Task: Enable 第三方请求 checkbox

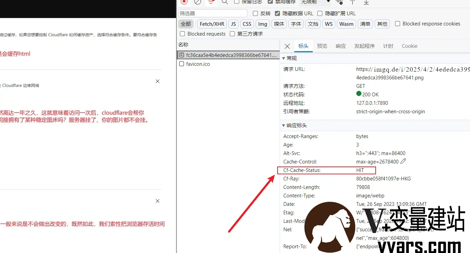Action: [x=232, y=34]
